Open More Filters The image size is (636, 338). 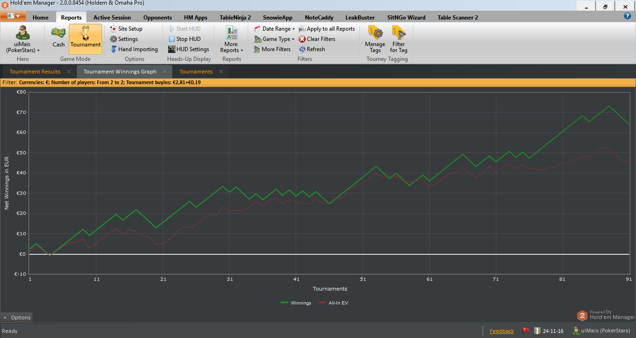pyautogui.click(x=272, y=49)
